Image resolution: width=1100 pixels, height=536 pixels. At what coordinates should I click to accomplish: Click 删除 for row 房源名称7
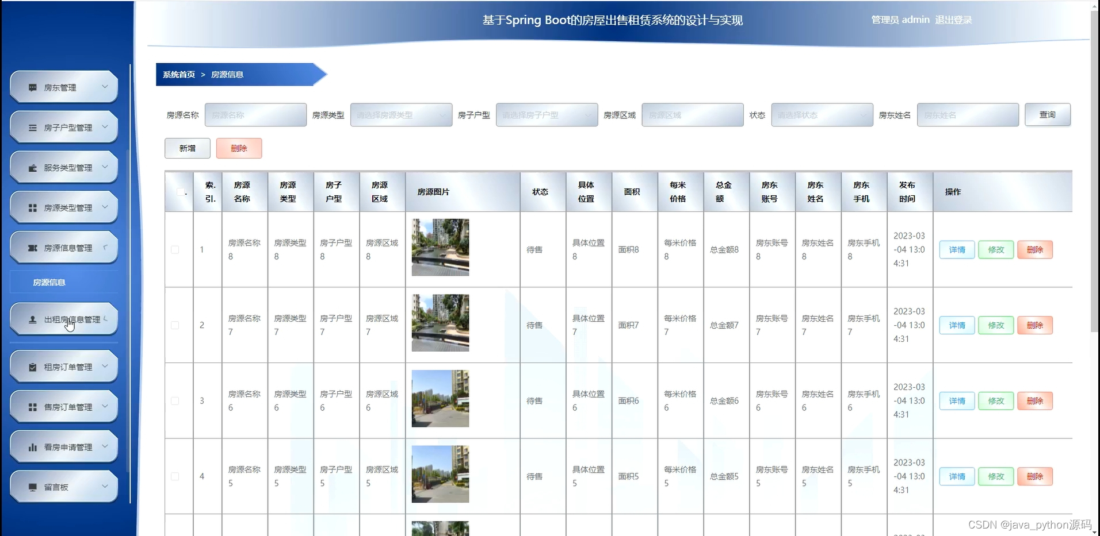click(x=1035, y=325)
